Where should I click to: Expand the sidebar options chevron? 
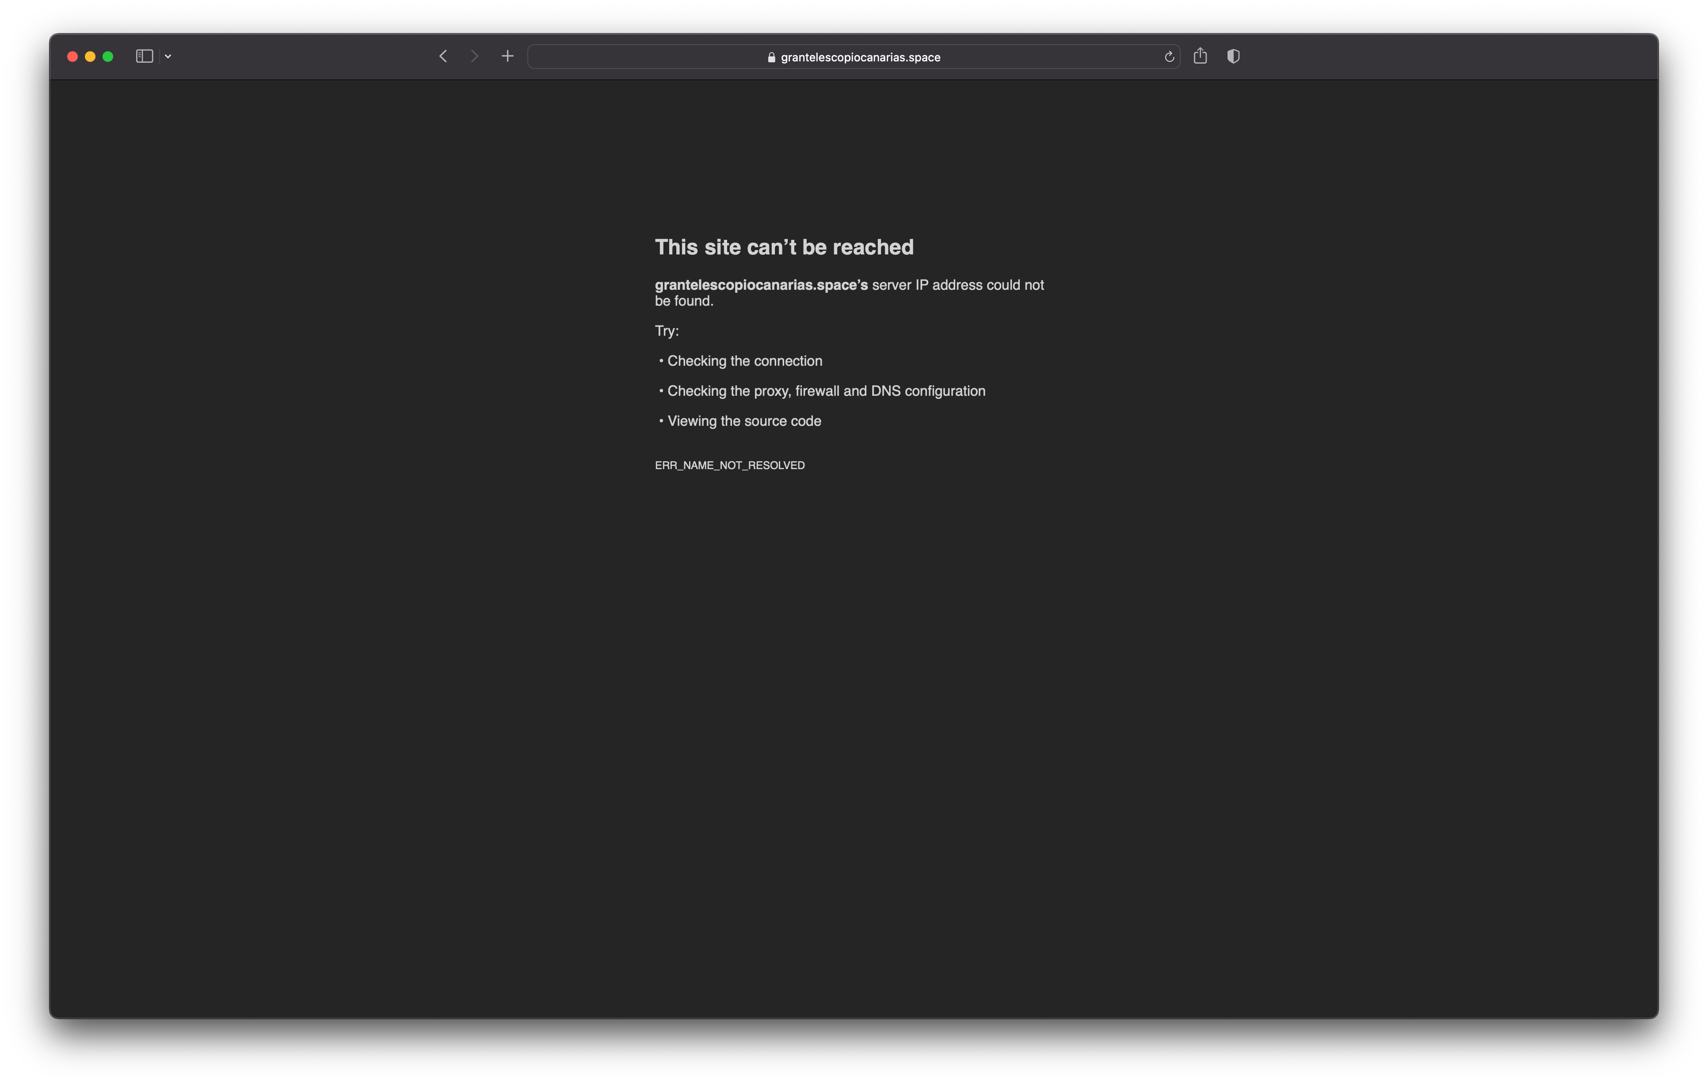(168, 57)
